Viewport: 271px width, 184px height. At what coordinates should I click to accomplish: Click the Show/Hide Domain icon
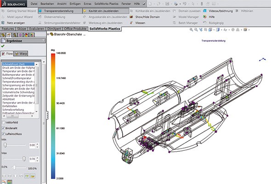click(x=131, y=17)
